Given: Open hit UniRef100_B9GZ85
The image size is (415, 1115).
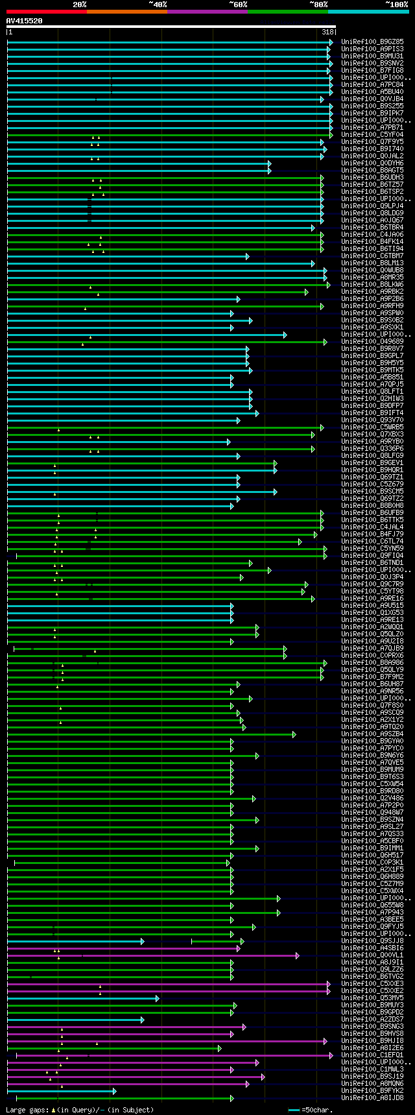Looking at the screenshot, I should click(372, 42).
